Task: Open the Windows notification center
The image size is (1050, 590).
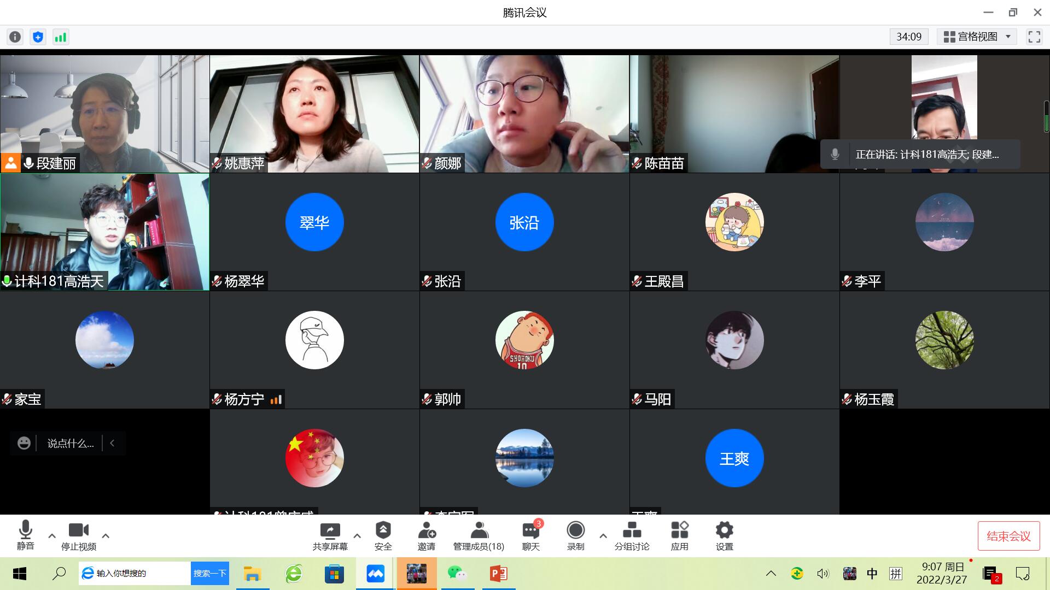Action: click(x=1022, y=574)
